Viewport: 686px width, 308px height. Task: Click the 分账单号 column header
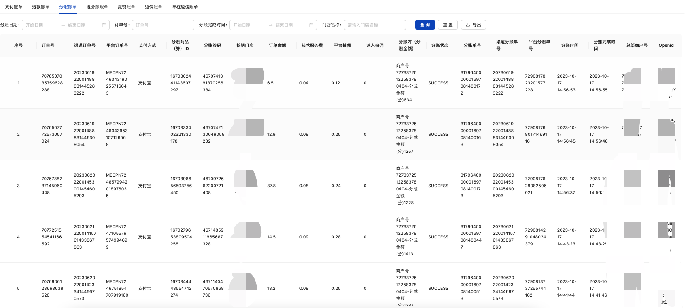point(472,45)
